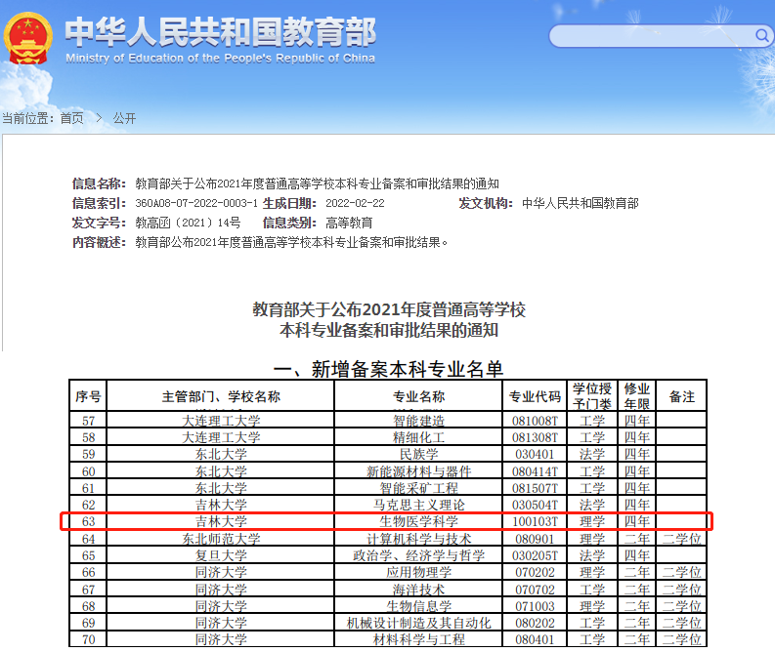This screenshot has width=775, height=652.
Task: Select the 生成日期 value 2022-02-22
Action: 355,203
